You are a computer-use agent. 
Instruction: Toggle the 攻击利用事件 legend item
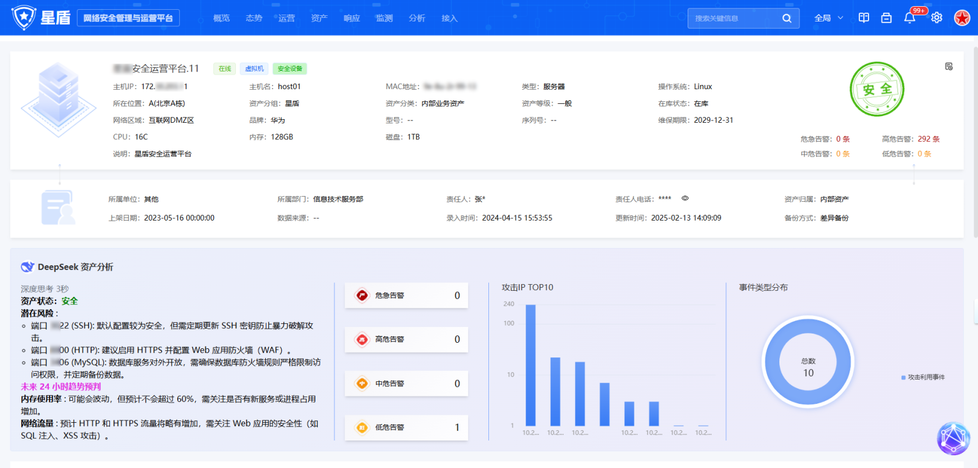click(923, 378)
